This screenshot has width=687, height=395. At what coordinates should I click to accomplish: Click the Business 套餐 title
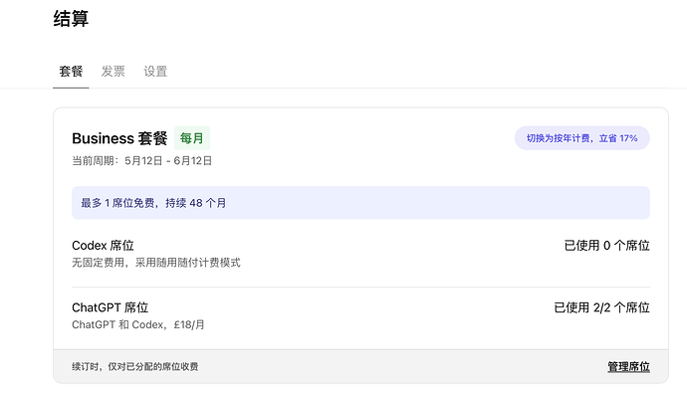click(x=119, y=138)
